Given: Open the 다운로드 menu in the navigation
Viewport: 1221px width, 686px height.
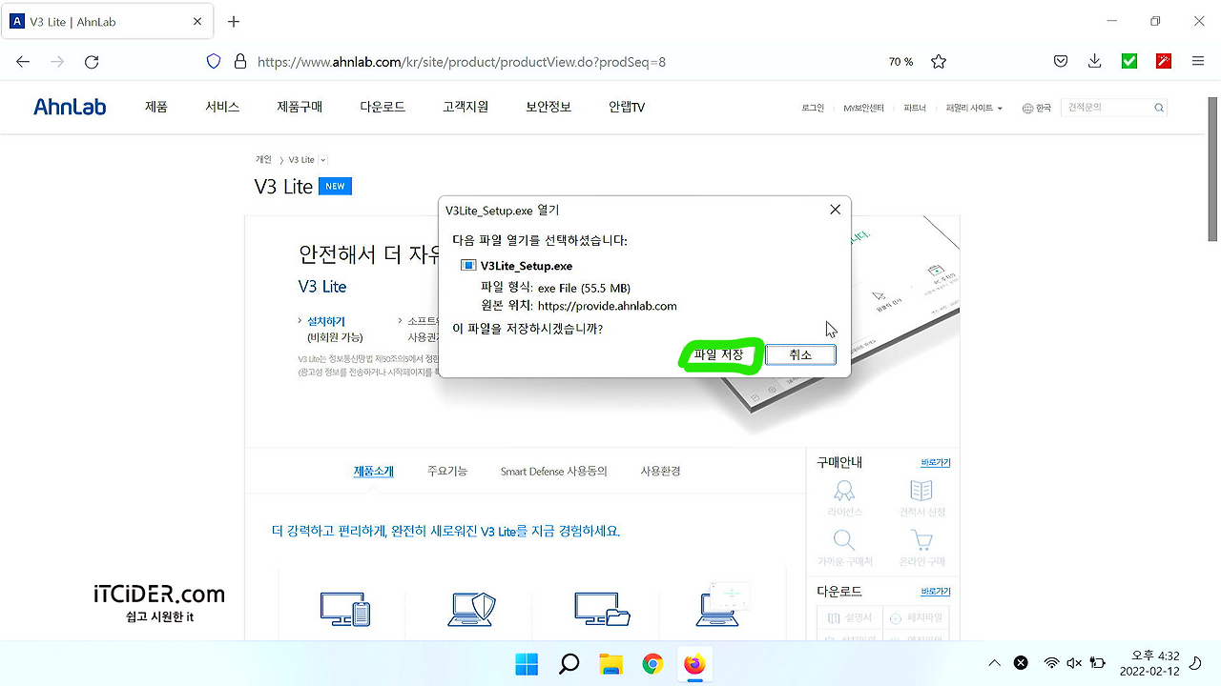Looking at the screenshot, I should [x=382, y=107].
